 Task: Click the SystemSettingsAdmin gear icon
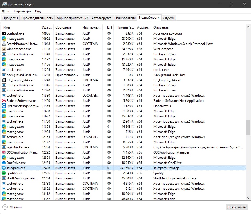(x=4, y=106)
